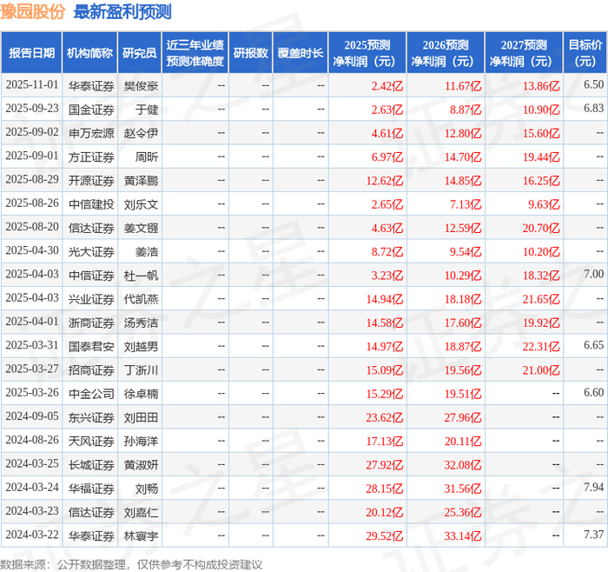
Task: Click the 29.52亿 profit value
Action: (x=385, y=535)
